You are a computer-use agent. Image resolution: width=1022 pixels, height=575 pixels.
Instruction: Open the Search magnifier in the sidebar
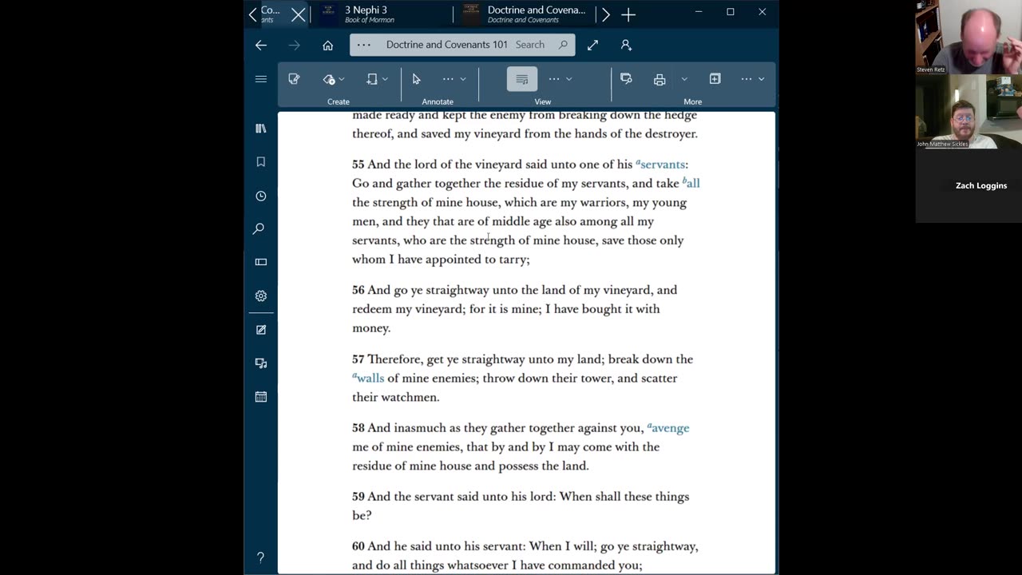[x=259, y=229]
